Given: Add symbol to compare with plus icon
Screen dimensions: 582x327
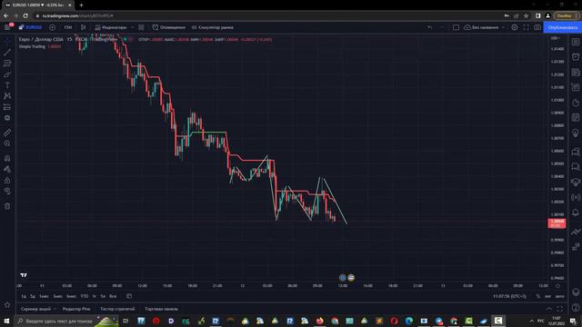Looking at the screenshot, I should click(x=53, y=27).
